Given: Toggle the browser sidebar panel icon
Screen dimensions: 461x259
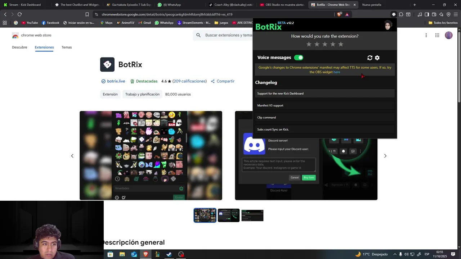Looking at the screenshot, I should (x=427, y=14).
